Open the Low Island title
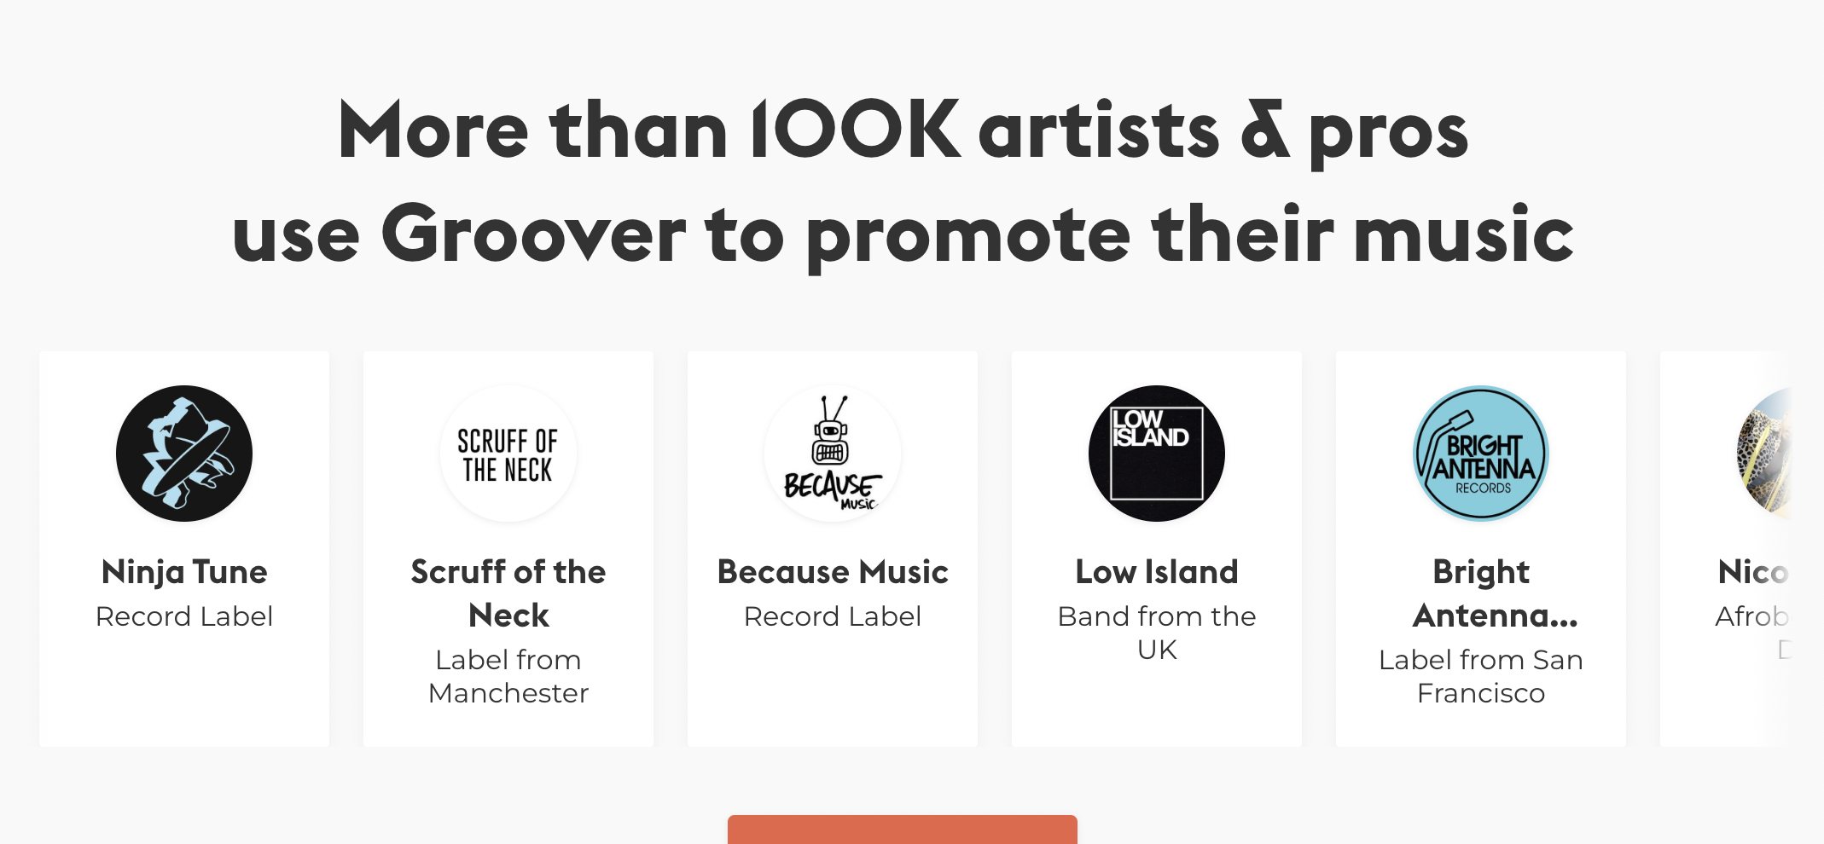 tap(1157, 572)
